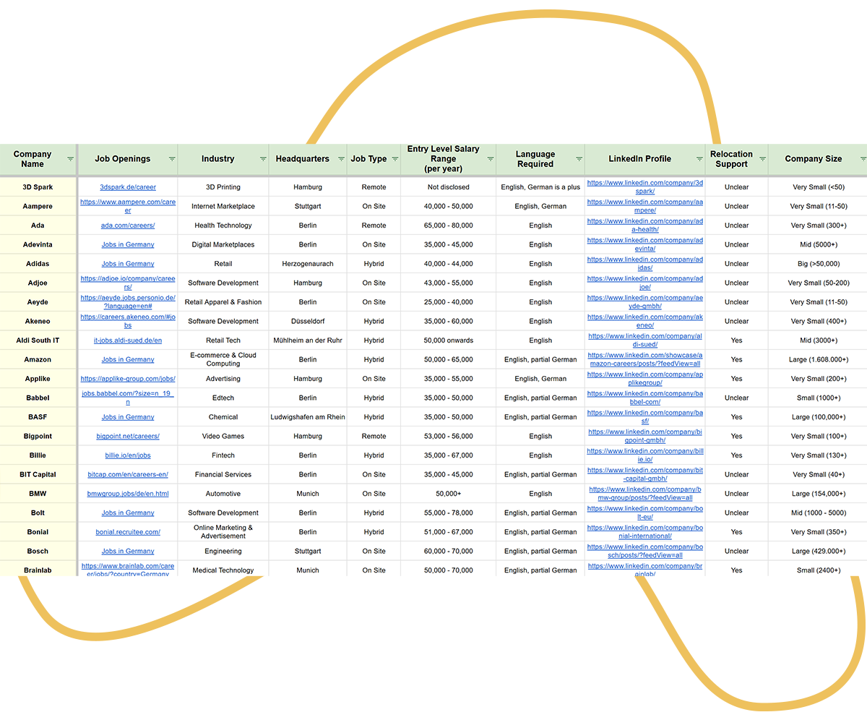This screenshot has height=720, width=867.
Task: Open the applike-group.com/jobs link
Action: point(128,379)
